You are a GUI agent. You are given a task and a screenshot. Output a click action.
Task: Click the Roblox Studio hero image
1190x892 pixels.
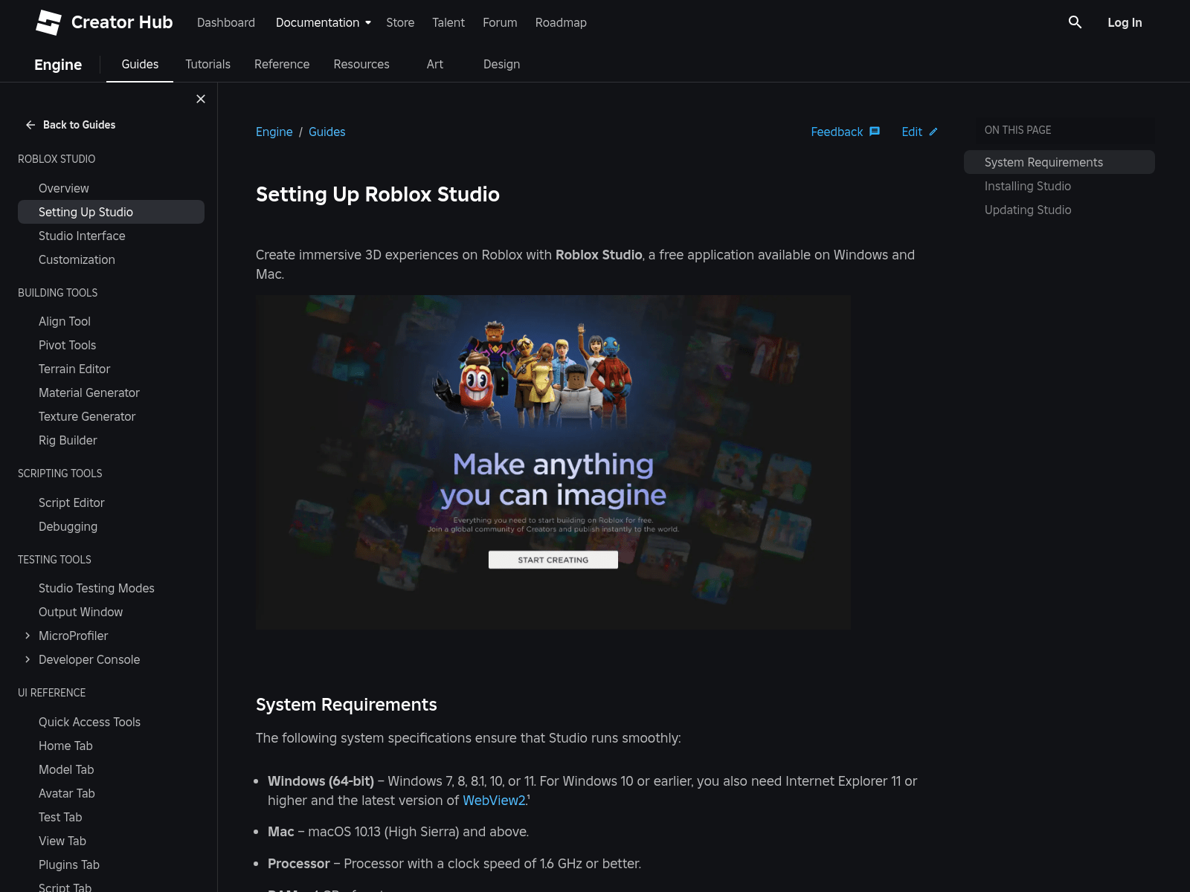click(x=553, y=462)
